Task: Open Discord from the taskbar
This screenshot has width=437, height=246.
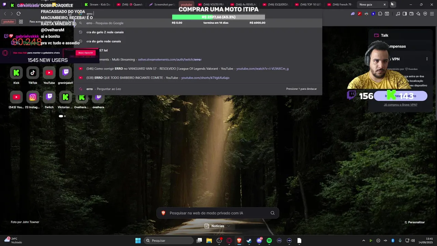Action: click(259, 241)
